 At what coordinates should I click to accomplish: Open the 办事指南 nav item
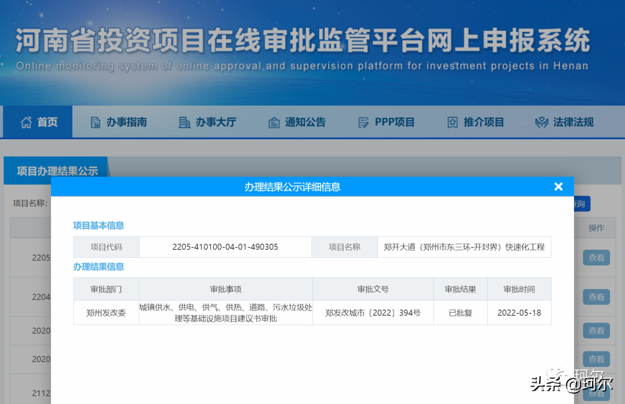point(119,122)
